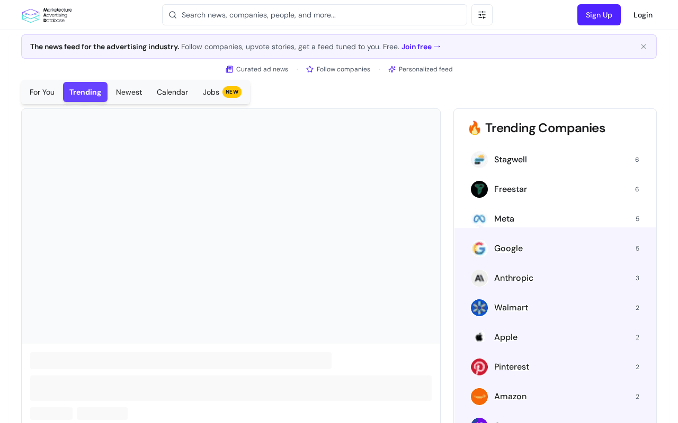678x423 pixels.
Task: Click the Pinterest company logo
Action: point(479,367)
